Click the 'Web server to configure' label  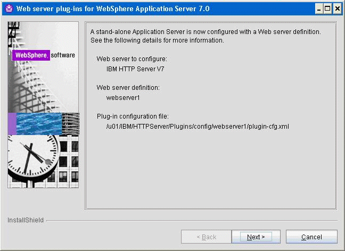132,58
